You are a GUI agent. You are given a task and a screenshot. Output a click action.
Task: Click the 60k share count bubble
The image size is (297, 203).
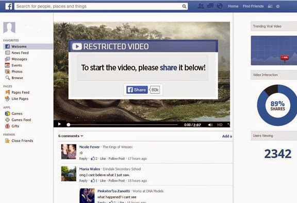[155, 90]
